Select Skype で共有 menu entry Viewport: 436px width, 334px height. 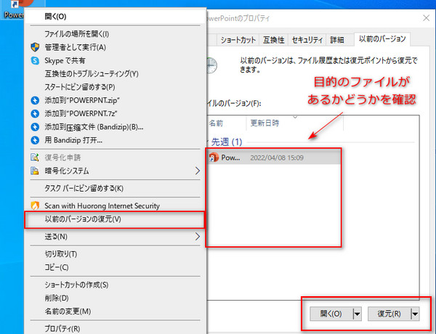pyautogui.click(x=115, y=60)
